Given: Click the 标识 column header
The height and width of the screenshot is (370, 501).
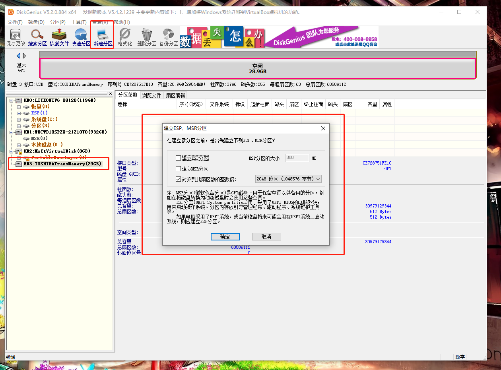Looking at the screenshot, I should click(x=240, y=105).
